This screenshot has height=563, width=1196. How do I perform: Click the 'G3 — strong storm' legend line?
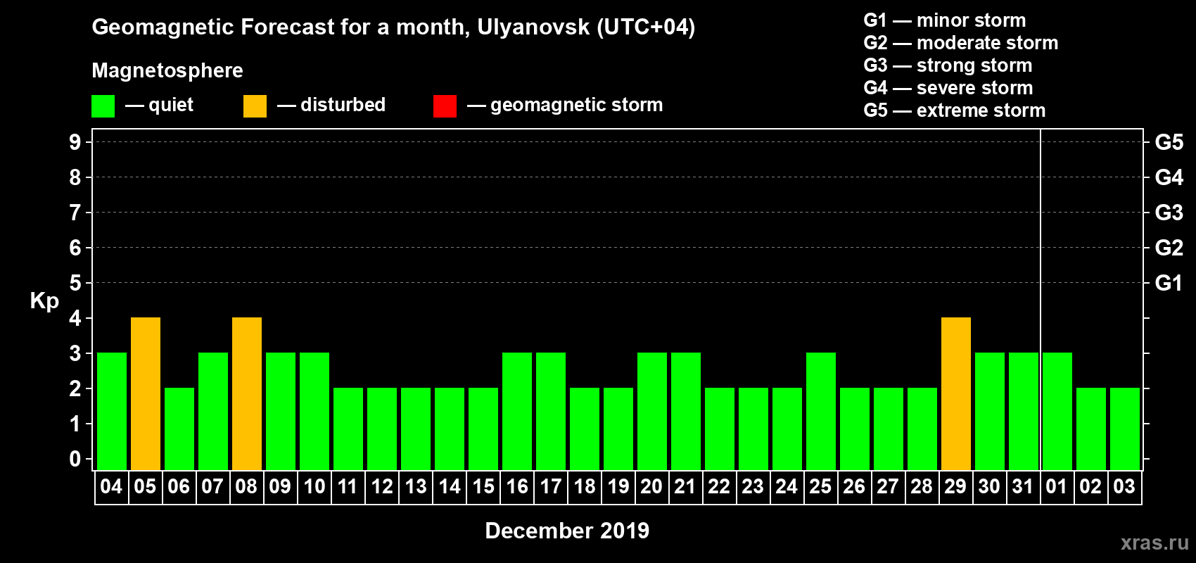coord(948,65)
